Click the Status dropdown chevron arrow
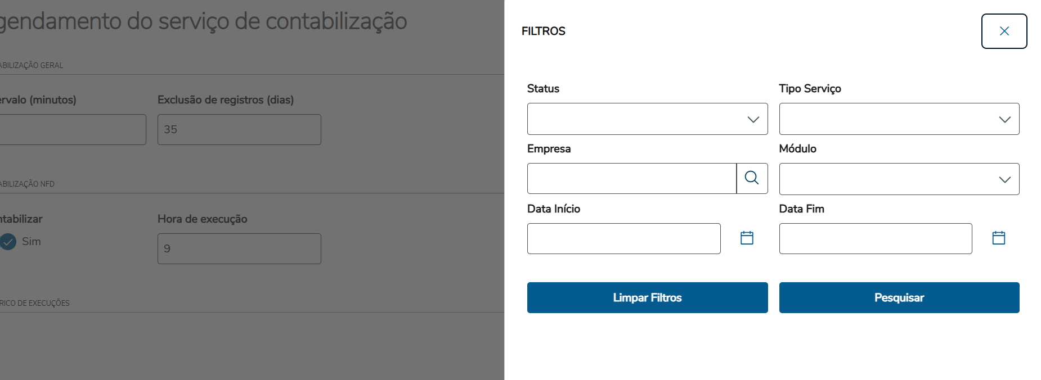 coord(753,119)
